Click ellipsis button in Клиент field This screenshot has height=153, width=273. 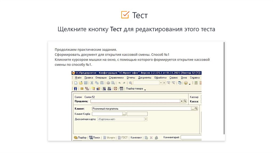pos(193,108)
